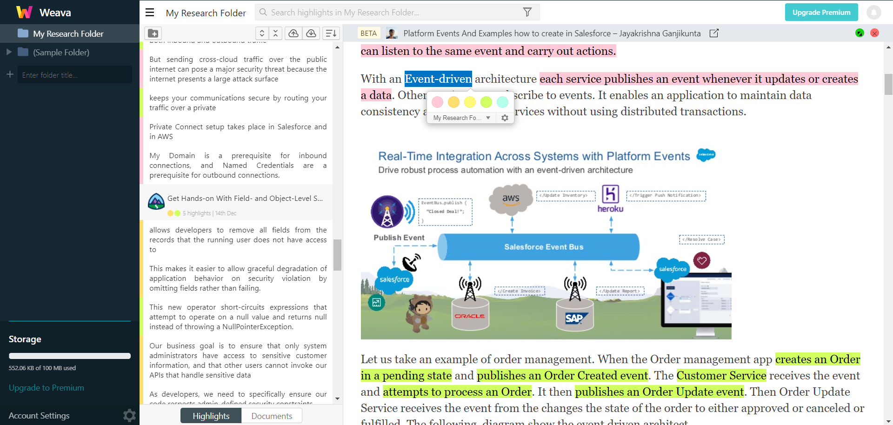The image size is (893, 425).
Task: Click highlight 'Private Connect setup takes place'
Action: (238, 132)
